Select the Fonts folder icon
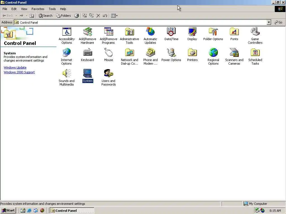 (x=234, y=32)
